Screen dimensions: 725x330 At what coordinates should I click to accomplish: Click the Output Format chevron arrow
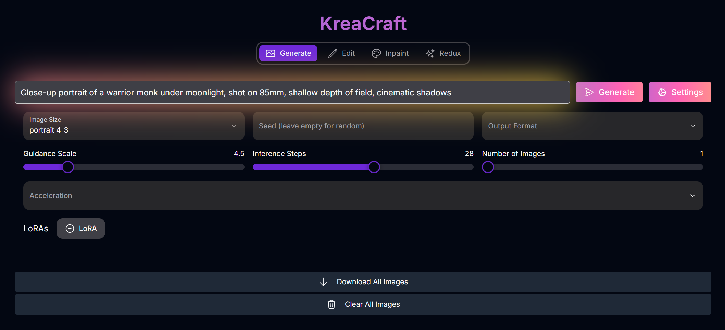pyautogui.click(x=693, y=126)
